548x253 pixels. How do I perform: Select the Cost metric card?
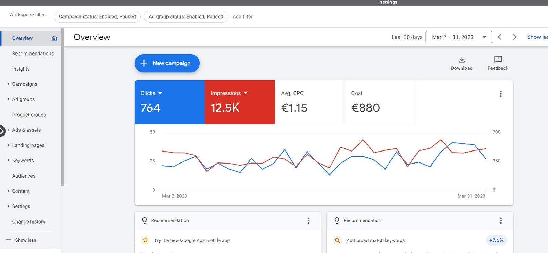pos(380,102)
